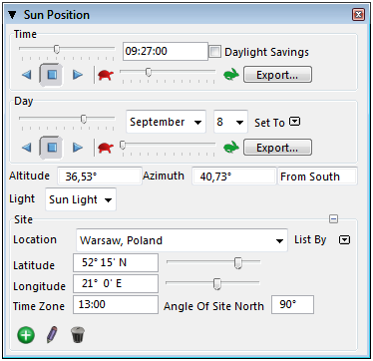The image size is (373, 361).
Task: Click the Longitude slider handle
Action: pos(217,284)
